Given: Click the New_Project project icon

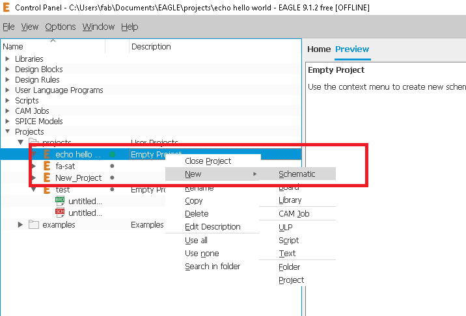Looking at the screenshot, I should point(47,178).
